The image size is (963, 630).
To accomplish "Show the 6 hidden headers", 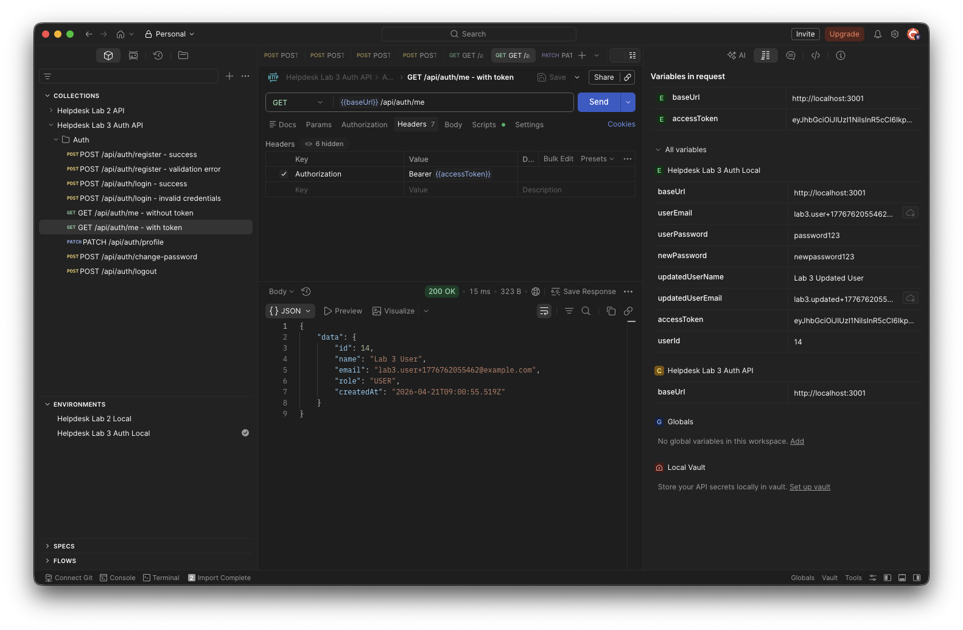I will click(324, 144).
